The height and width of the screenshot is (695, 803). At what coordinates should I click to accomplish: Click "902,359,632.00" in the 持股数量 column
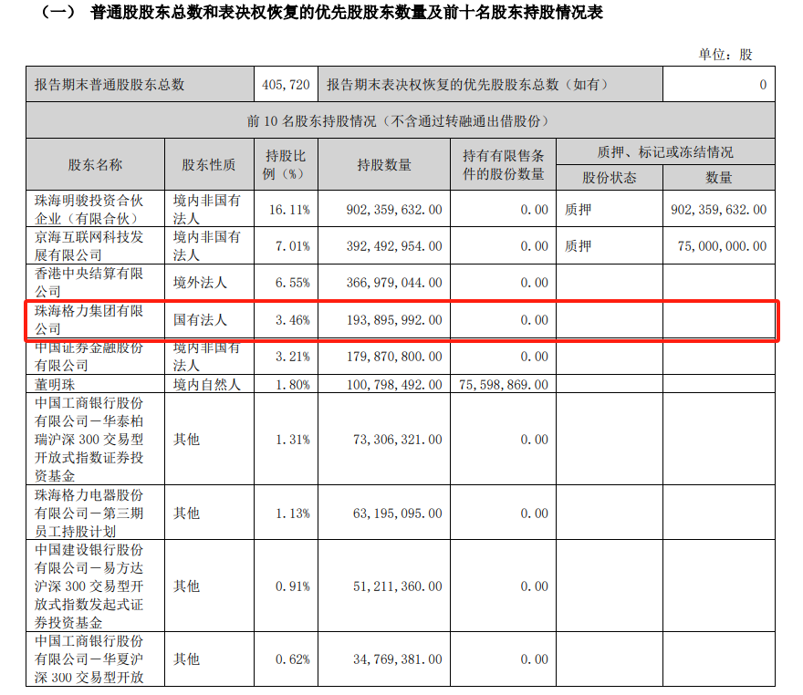(x=394, y=210)
